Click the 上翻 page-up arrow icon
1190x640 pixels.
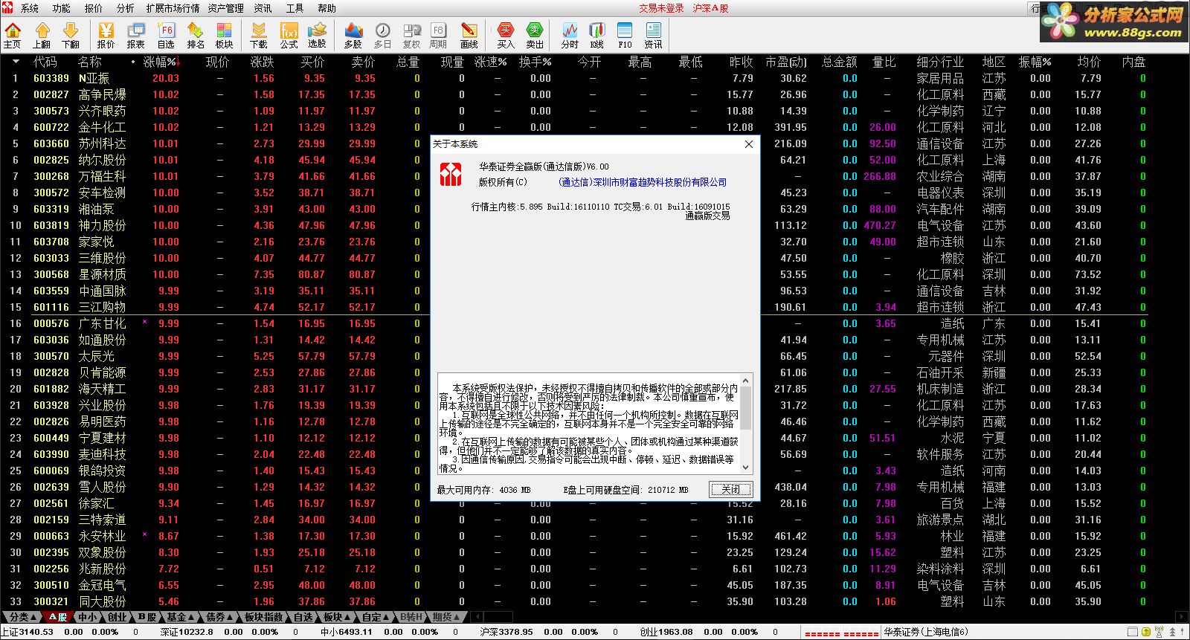point(42,35)
